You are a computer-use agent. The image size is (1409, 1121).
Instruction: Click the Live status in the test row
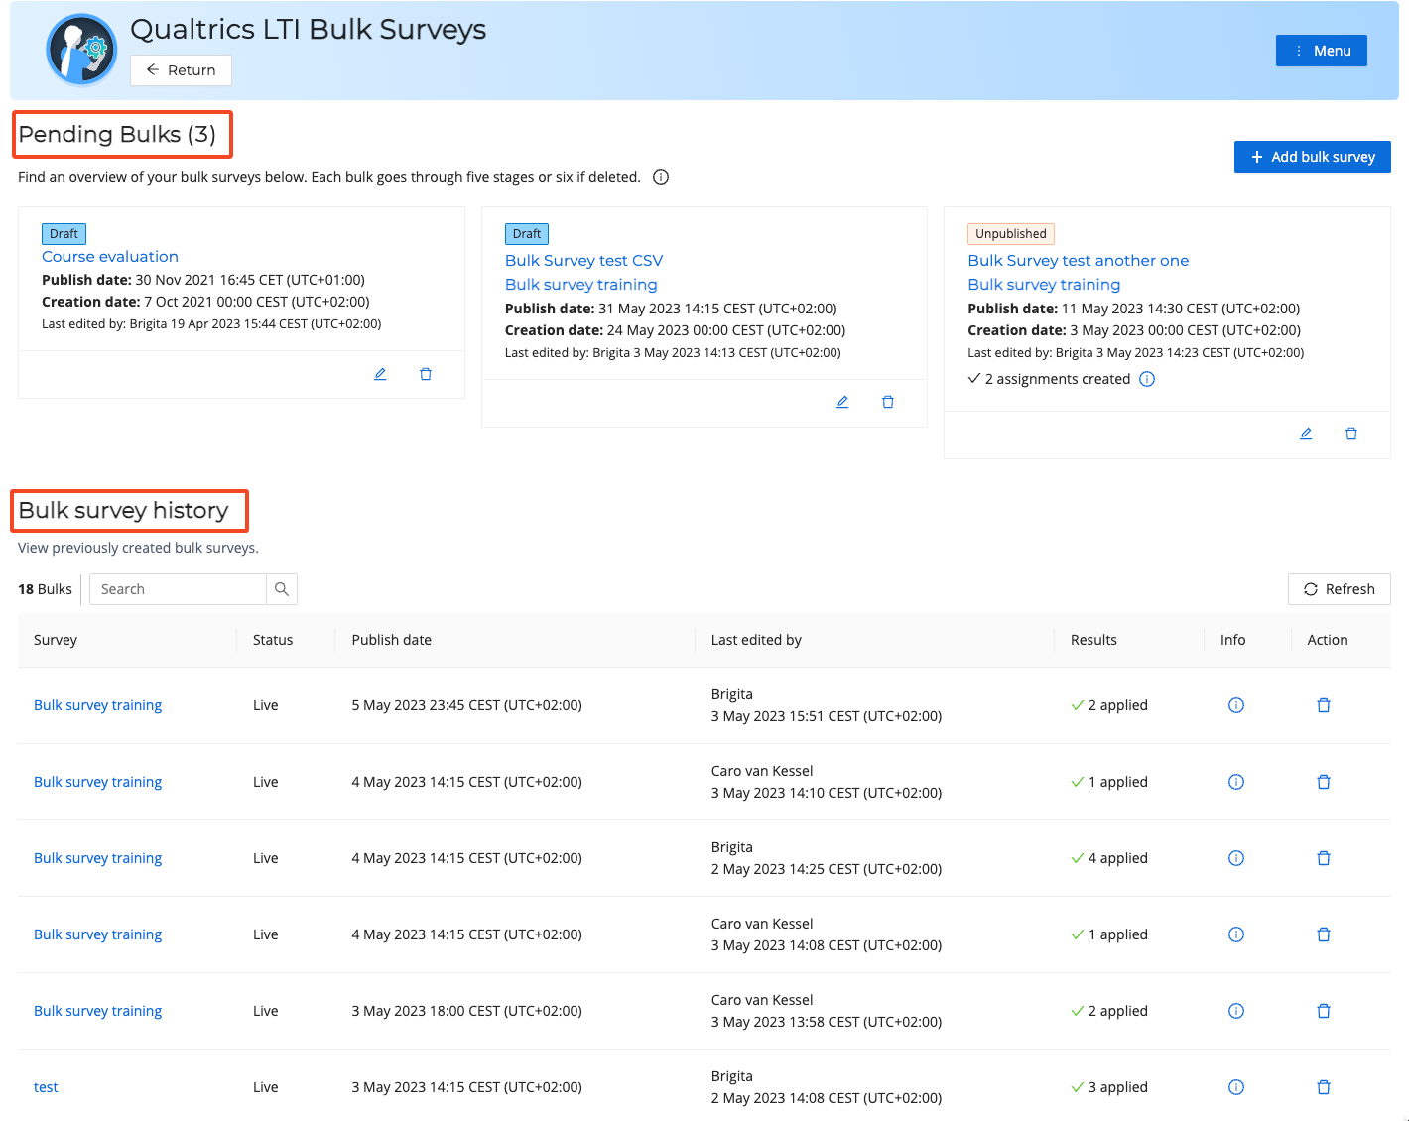266,1087
